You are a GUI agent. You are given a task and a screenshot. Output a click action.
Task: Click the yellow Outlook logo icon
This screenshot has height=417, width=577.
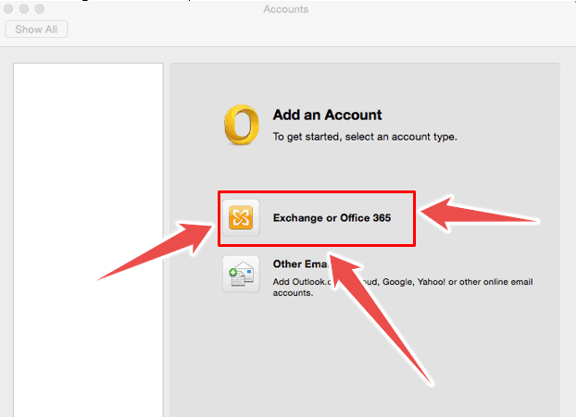click(241, 125)
